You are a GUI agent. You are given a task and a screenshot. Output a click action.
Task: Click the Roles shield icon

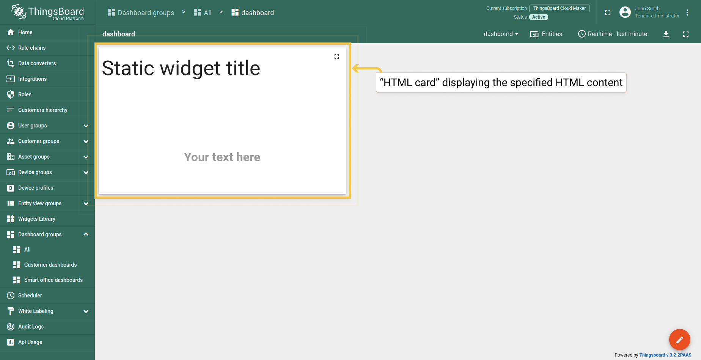11,94
